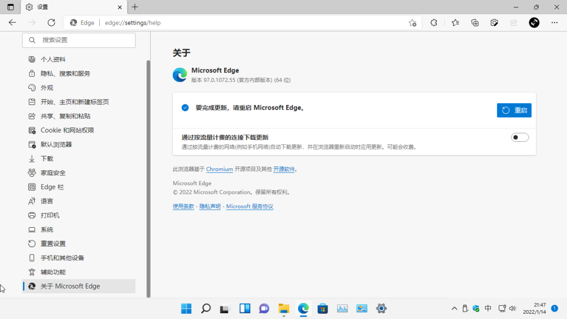Open 个人资料 settings section
The width and height of the screenshot is (567, 319).
pos(79,59)
